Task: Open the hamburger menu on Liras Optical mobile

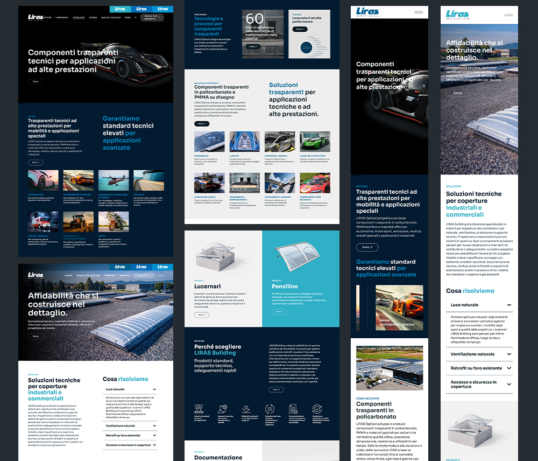Action: click(419, 12)
